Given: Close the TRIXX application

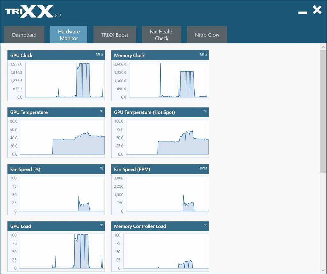Looking at the screenshot, I should tap(317, 10).
